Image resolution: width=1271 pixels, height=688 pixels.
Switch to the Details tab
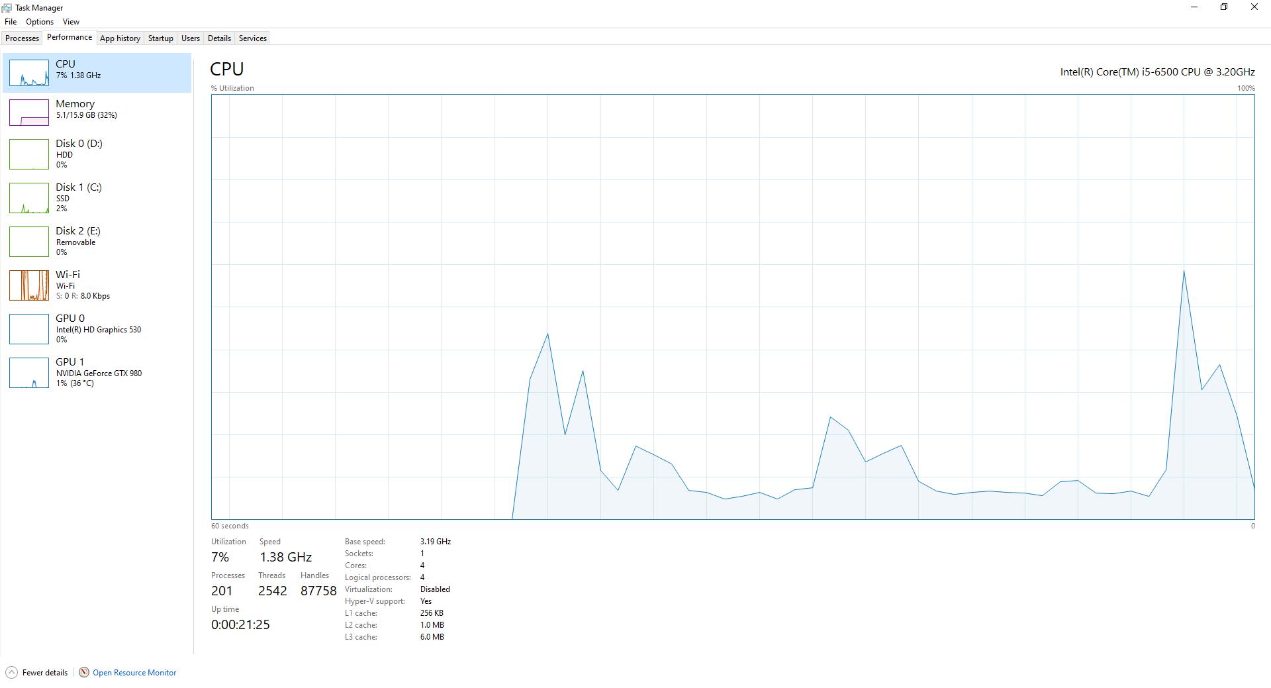tap(219, 38)
